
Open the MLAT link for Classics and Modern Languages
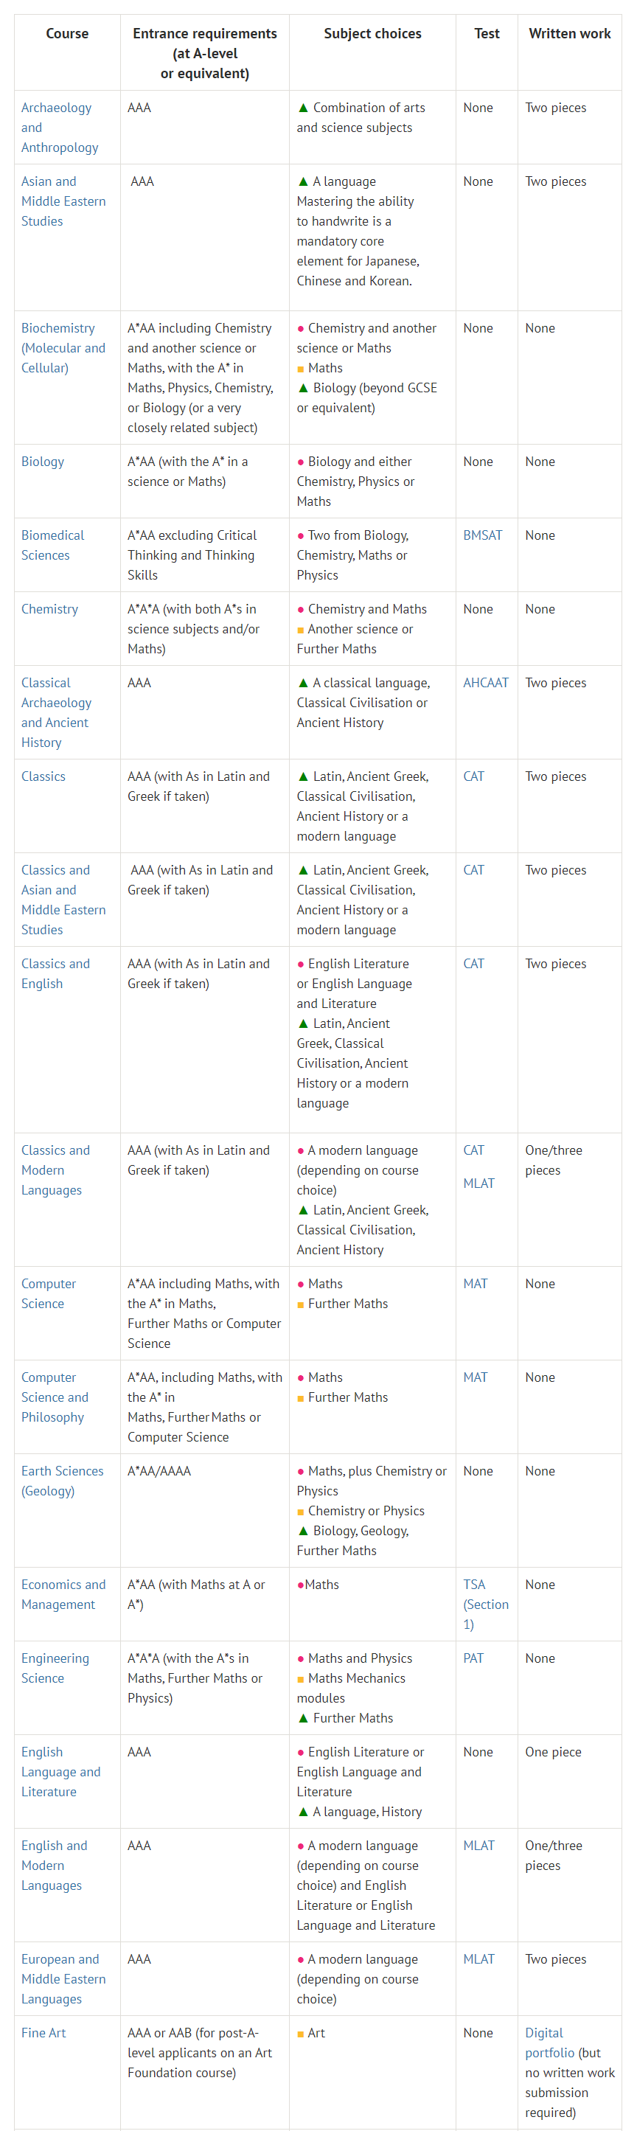pos(478,1183)
